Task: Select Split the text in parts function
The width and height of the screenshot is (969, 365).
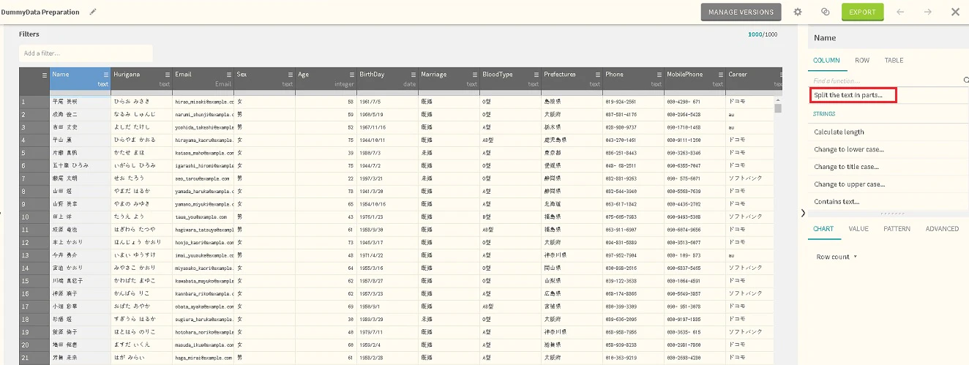Action: 853,95
